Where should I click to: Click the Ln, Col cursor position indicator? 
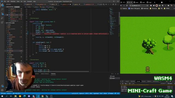click(x=75, y=93)
